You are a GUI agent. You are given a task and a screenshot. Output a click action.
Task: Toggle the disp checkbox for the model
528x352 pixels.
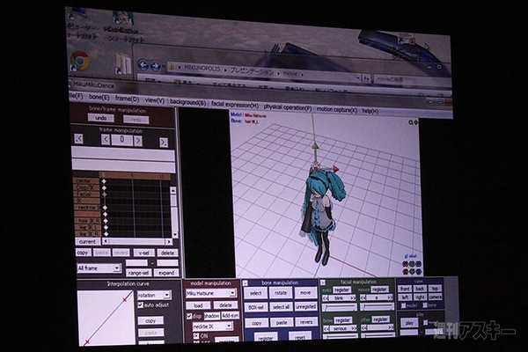tap(189, 316)
